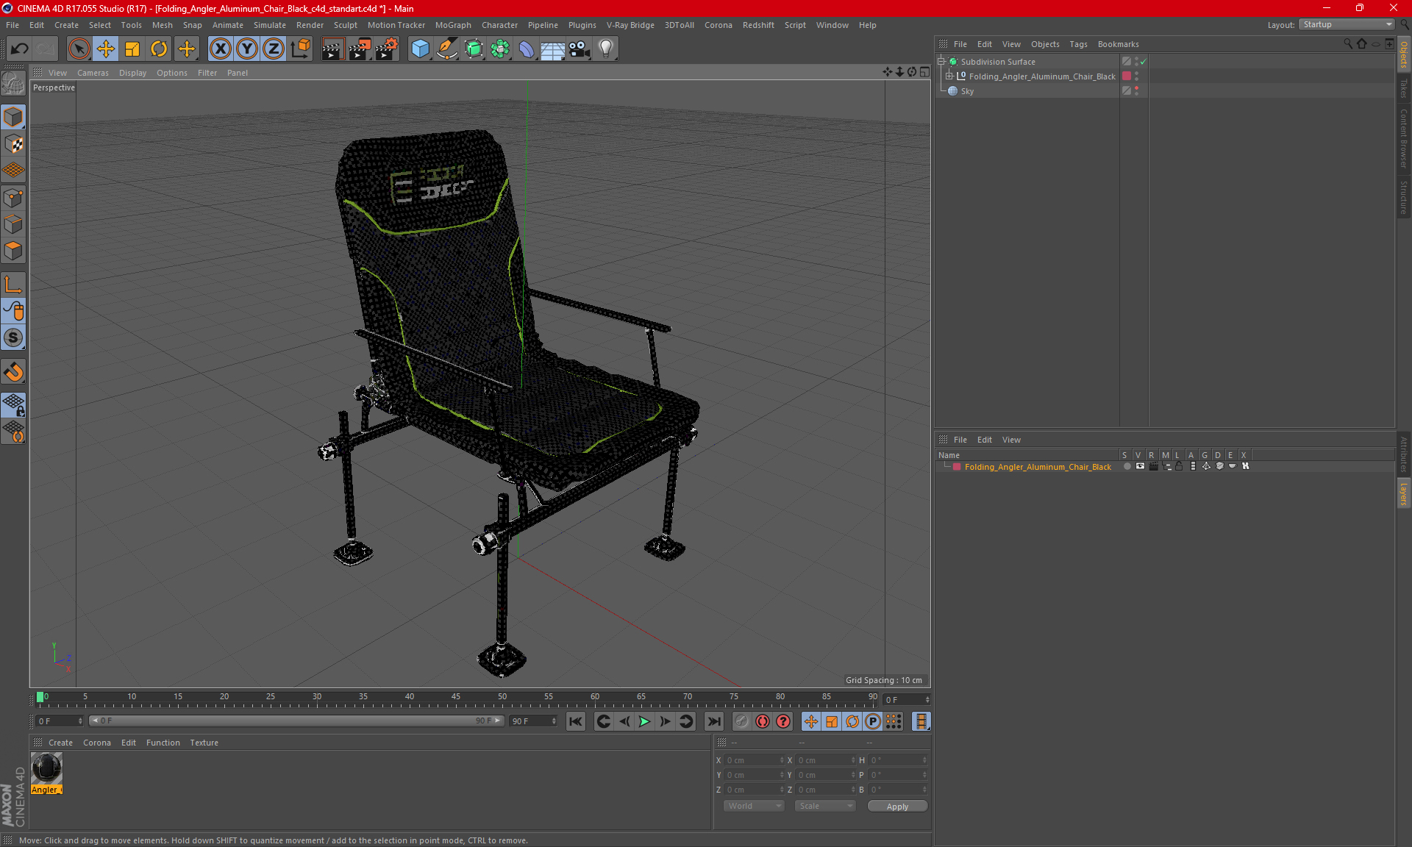
Task: Open Edit Render Settings
Action: [x=387, y=49]
